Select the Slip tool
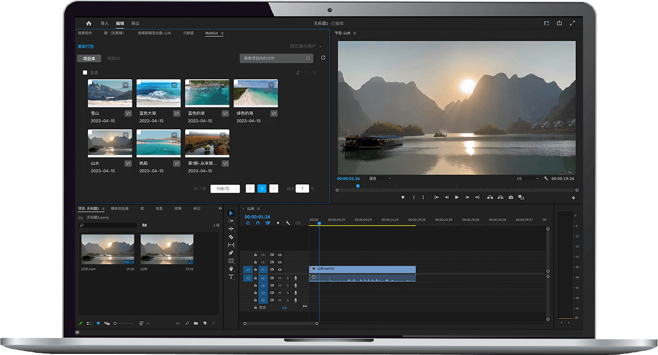Image resolution: width=658 pixels, height=355 pixels. click(231, 245)
